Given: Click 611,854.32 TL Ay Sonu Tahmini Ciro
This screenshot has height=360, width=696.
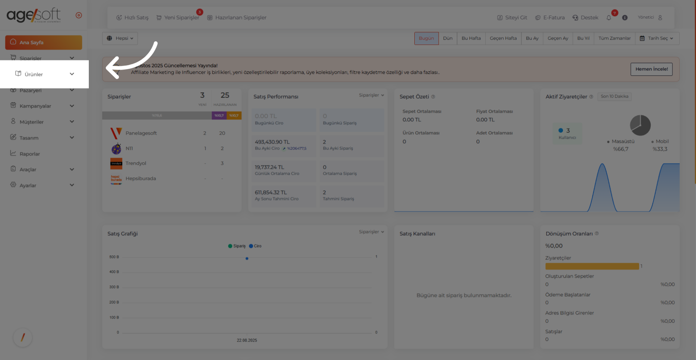Looking at the screenshot, I should pos(283,196).
